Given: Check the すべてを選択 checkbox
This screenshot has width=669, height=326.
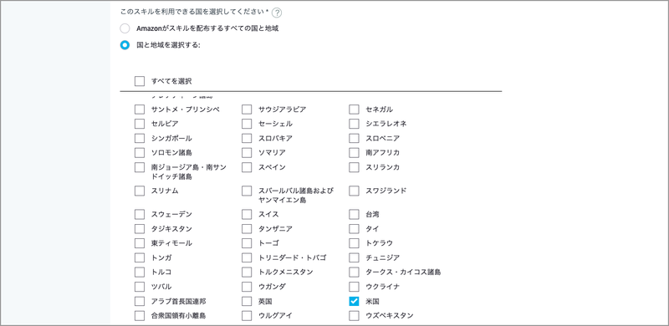Looking at the screenshot, I should point(140,81).
